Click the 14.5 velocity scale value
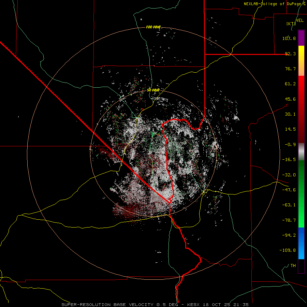This screenshot has height=307, width=307. 290,129
